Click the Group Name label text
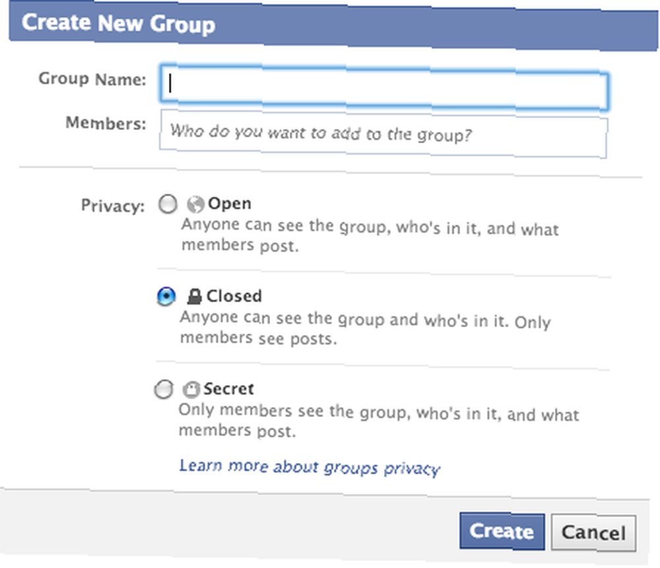 pos(92,79)
